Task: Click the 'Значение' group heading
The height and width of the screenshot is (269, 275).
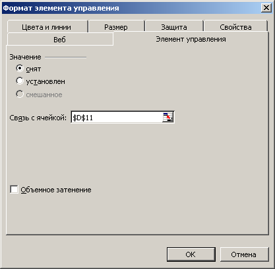Action: 25,57
